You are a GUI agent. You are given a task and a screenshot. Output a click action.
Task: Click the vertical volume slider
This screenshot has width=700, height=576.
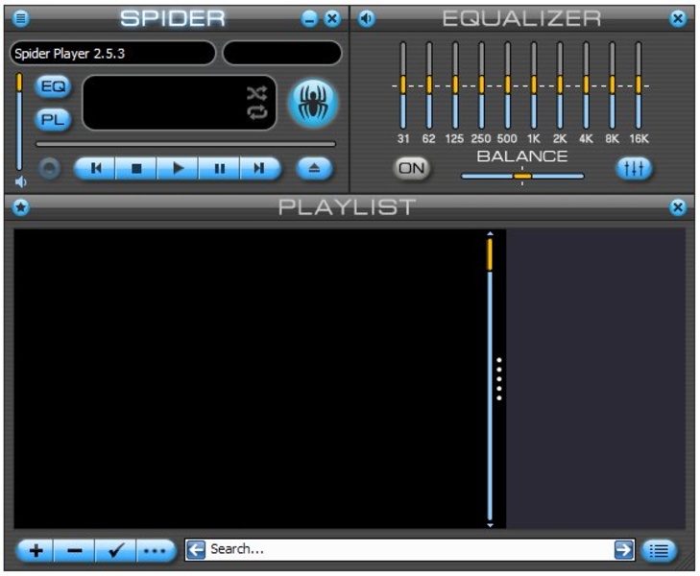(19, 121)
